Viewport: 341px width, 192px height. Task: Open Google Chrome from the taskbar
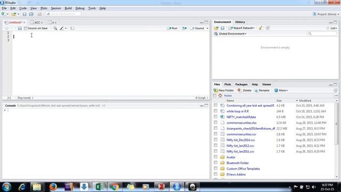(115, 187)
